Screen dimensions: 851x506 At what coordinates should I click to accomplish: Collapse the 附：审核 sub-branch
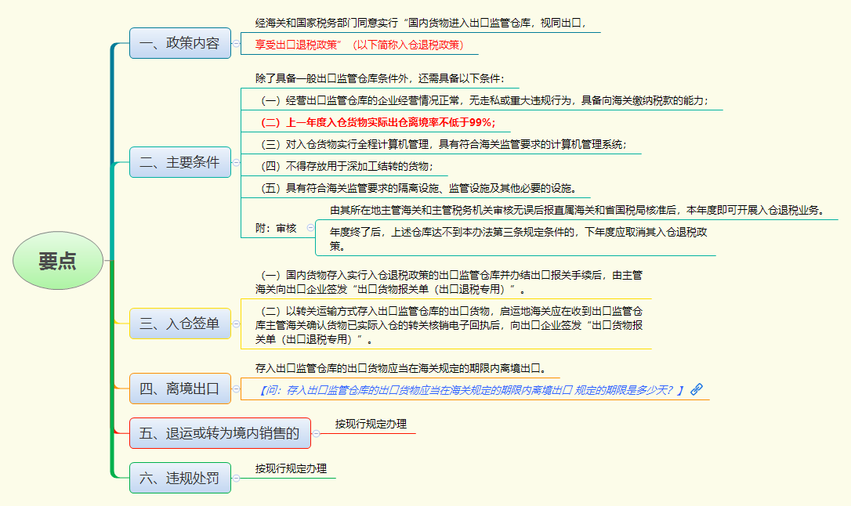click(310, 228)
